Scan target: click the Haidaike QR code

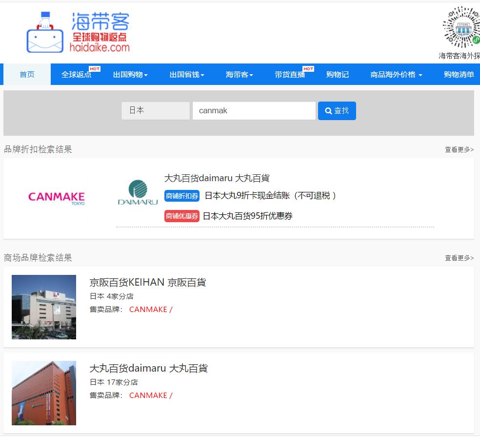pos(460,28)
